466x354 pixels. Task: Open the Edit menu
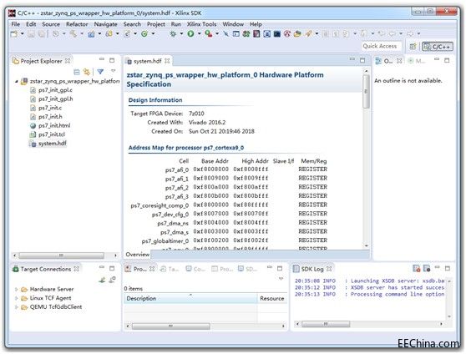[x=31, y=24]
